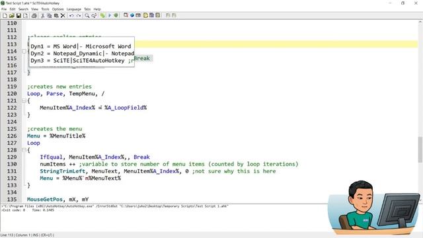The width and height of the screenshot is (423, 238).
Task: Click 'Dyn1 = MS Word' line in the popup
Action: [x=81, y=46]
